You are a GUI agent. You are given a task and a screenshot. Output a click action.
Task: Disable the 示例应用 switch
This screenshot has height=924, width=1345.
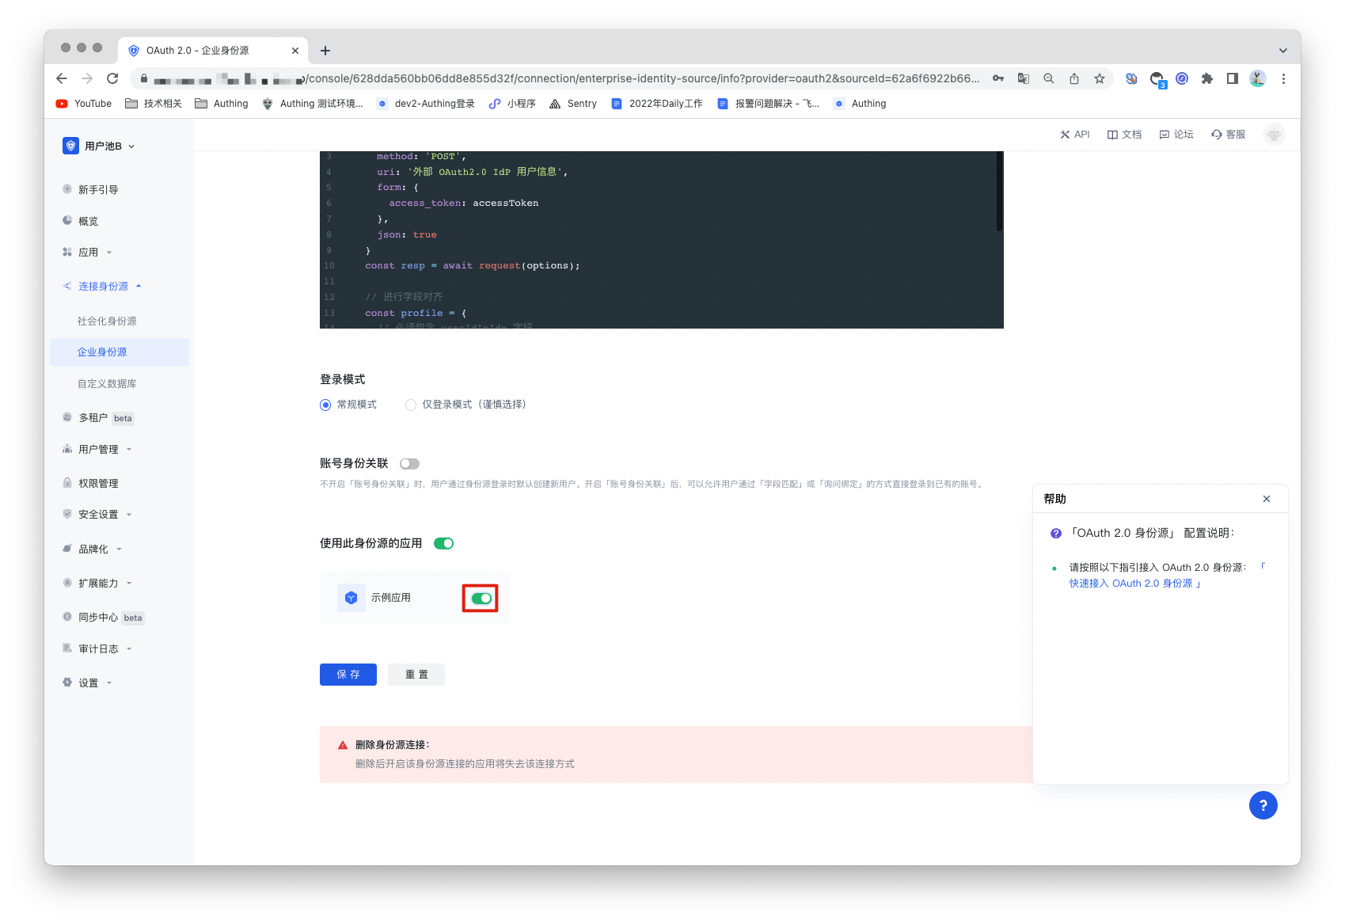481,599
